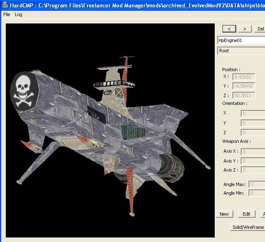Image resolution: width=265 pixels, height=242 pixels.
Task: Click the Angle Min field
Action: click(257, 193)
